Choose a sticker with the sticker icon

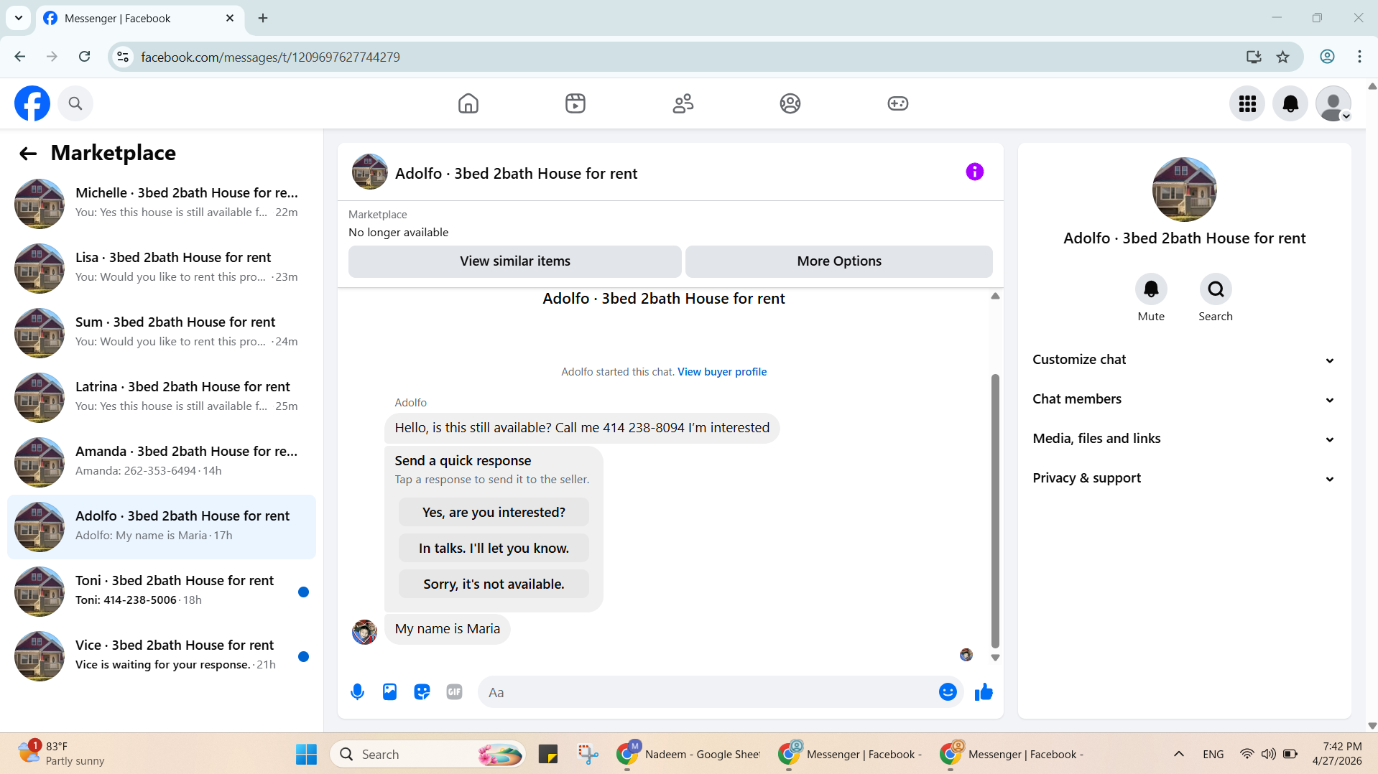(x=422, y=692)
